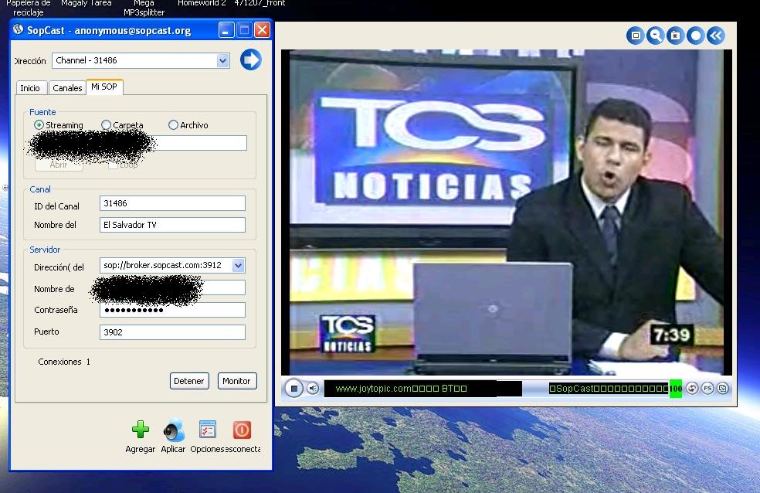This screenshot has width=760, height=493.
Task: Minimize the SopCast window
Action: (226, 30)
